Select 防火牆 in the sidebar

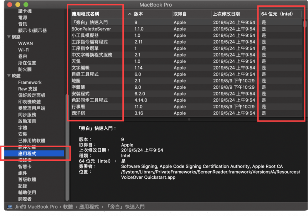[x=25, y=70]
